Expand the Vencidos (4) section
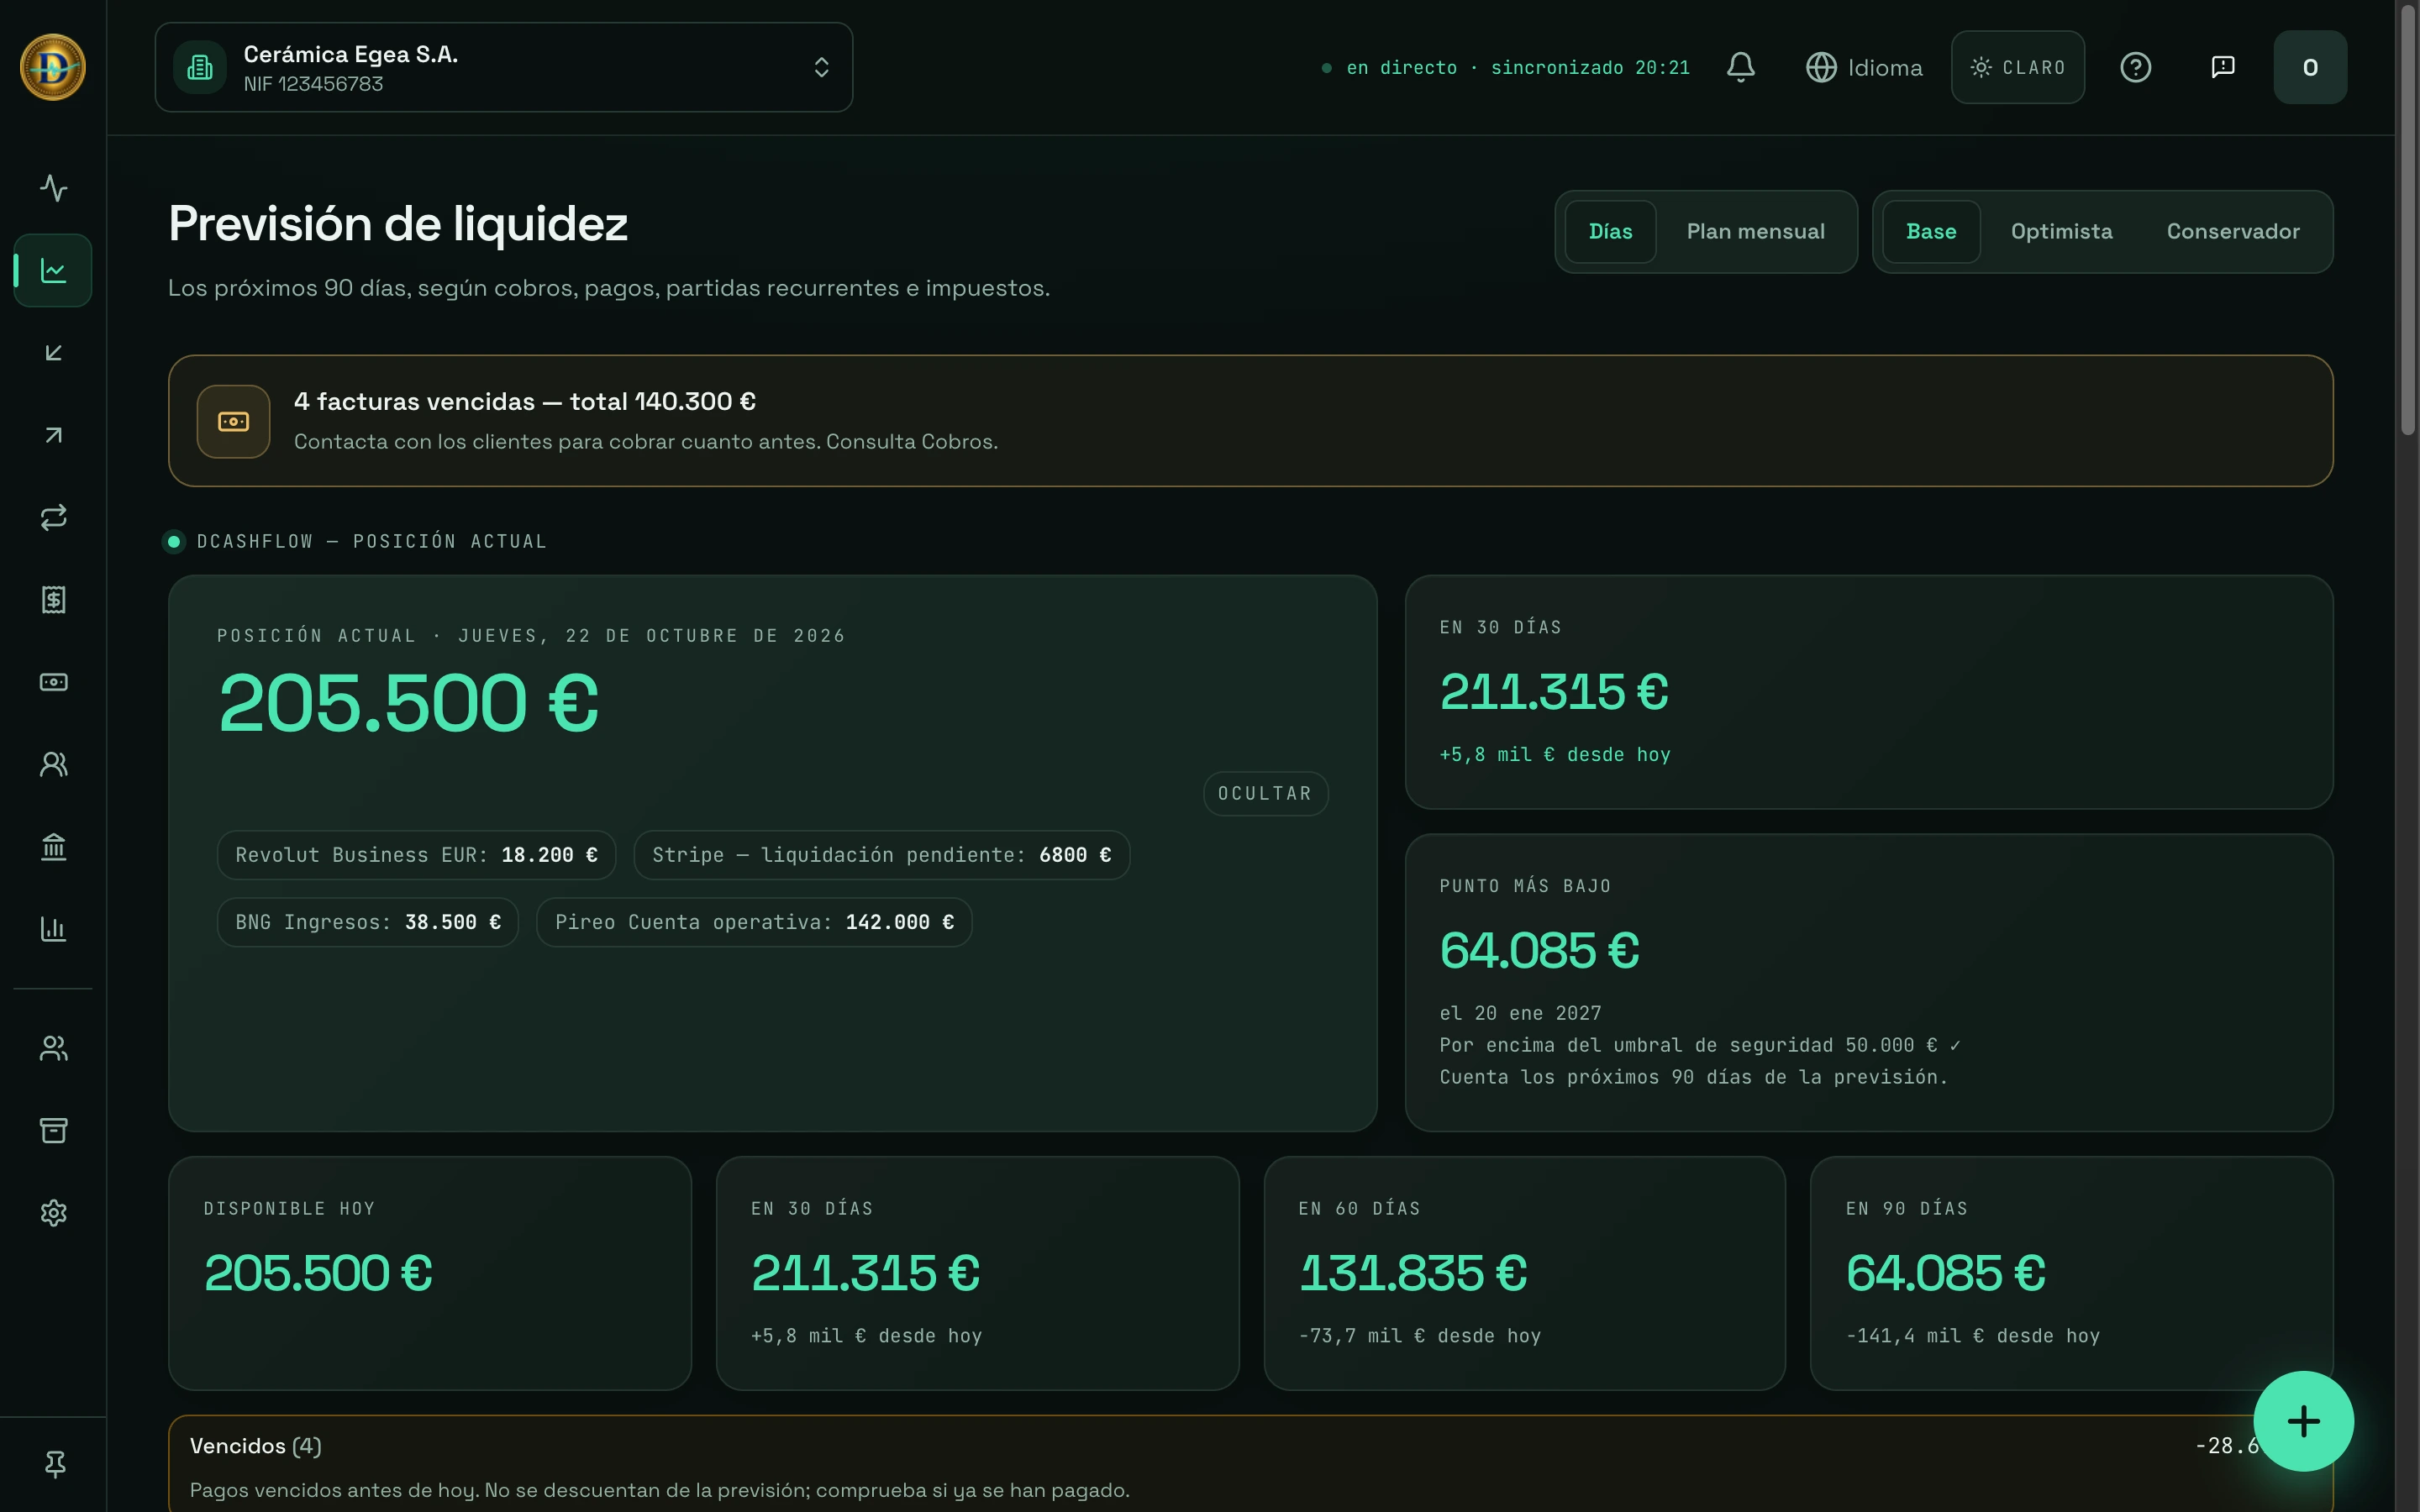The width and height of the screenshot is (2420, 1512). pos(1250,1464)
